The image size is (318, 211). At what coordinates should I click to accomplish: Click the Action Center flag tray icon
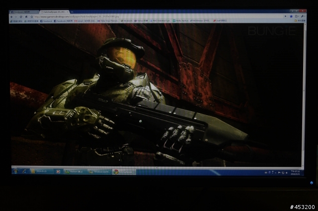coord(279,173)
